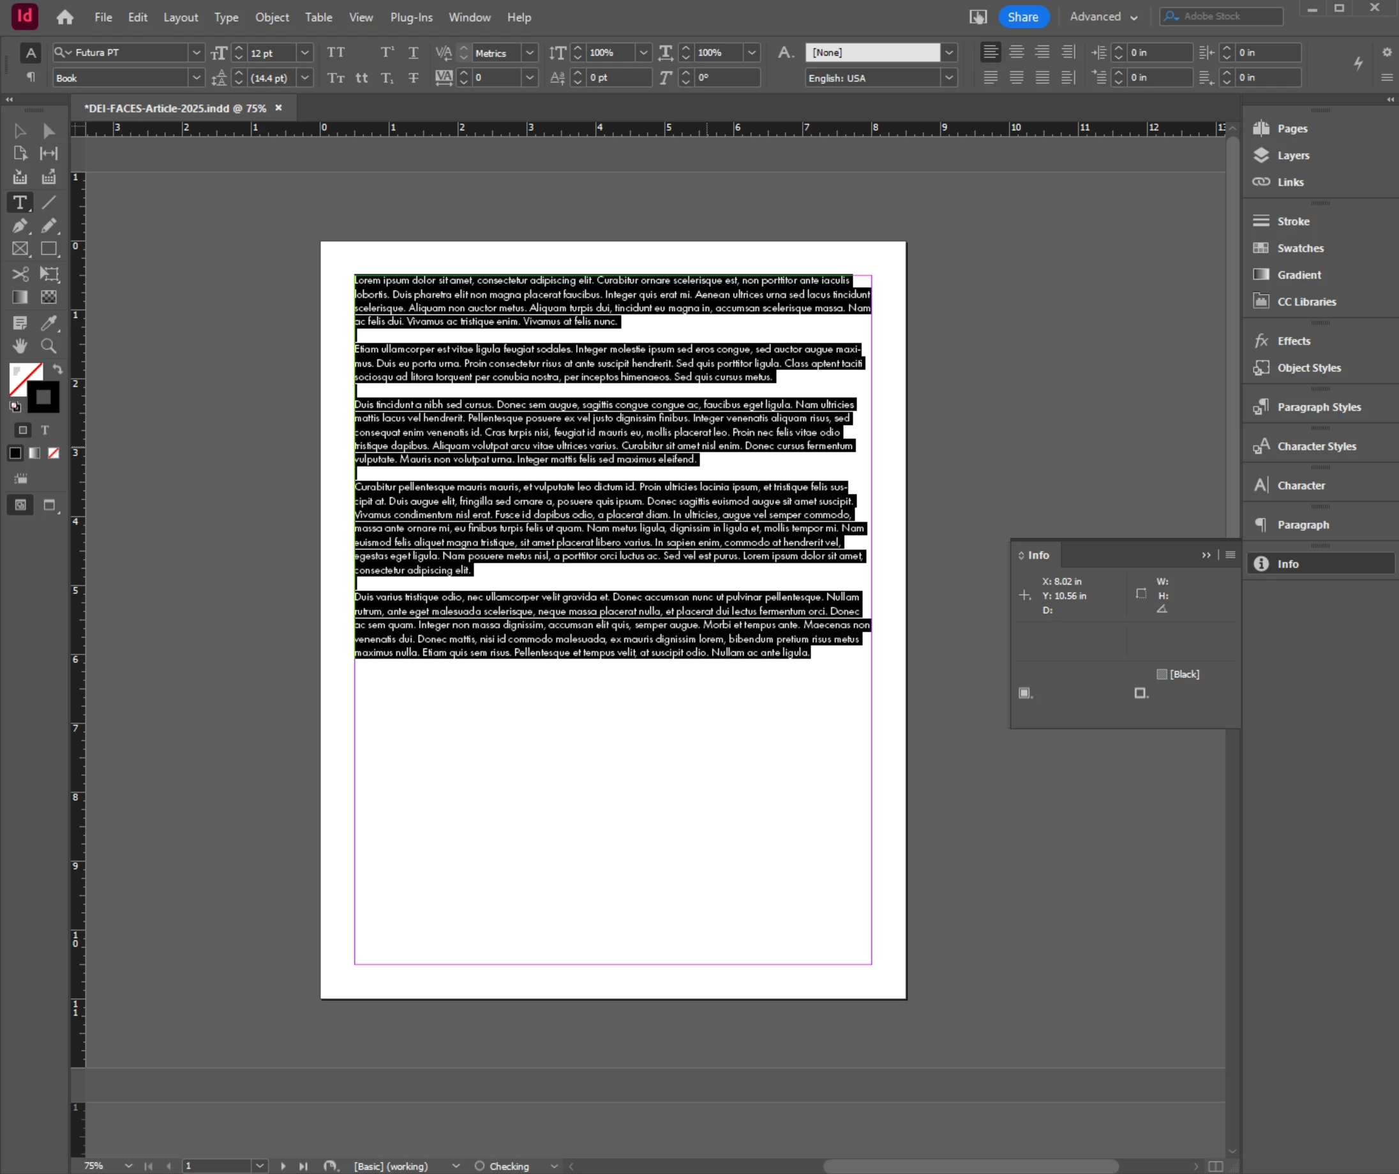1399x1174 pixels.
Task: Select the Scissors tool
Action: 20,274
